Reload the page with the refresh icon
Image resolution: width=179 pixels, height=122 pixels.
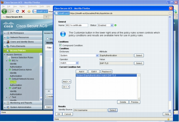[17, 11]
